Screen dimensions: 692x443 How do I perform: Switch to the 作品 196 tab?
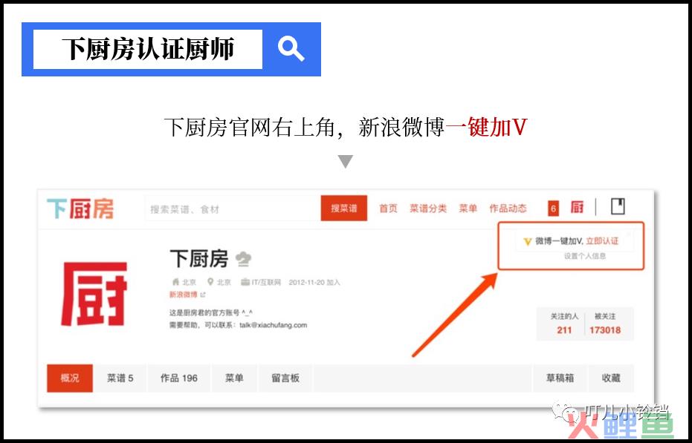(178, 378)
